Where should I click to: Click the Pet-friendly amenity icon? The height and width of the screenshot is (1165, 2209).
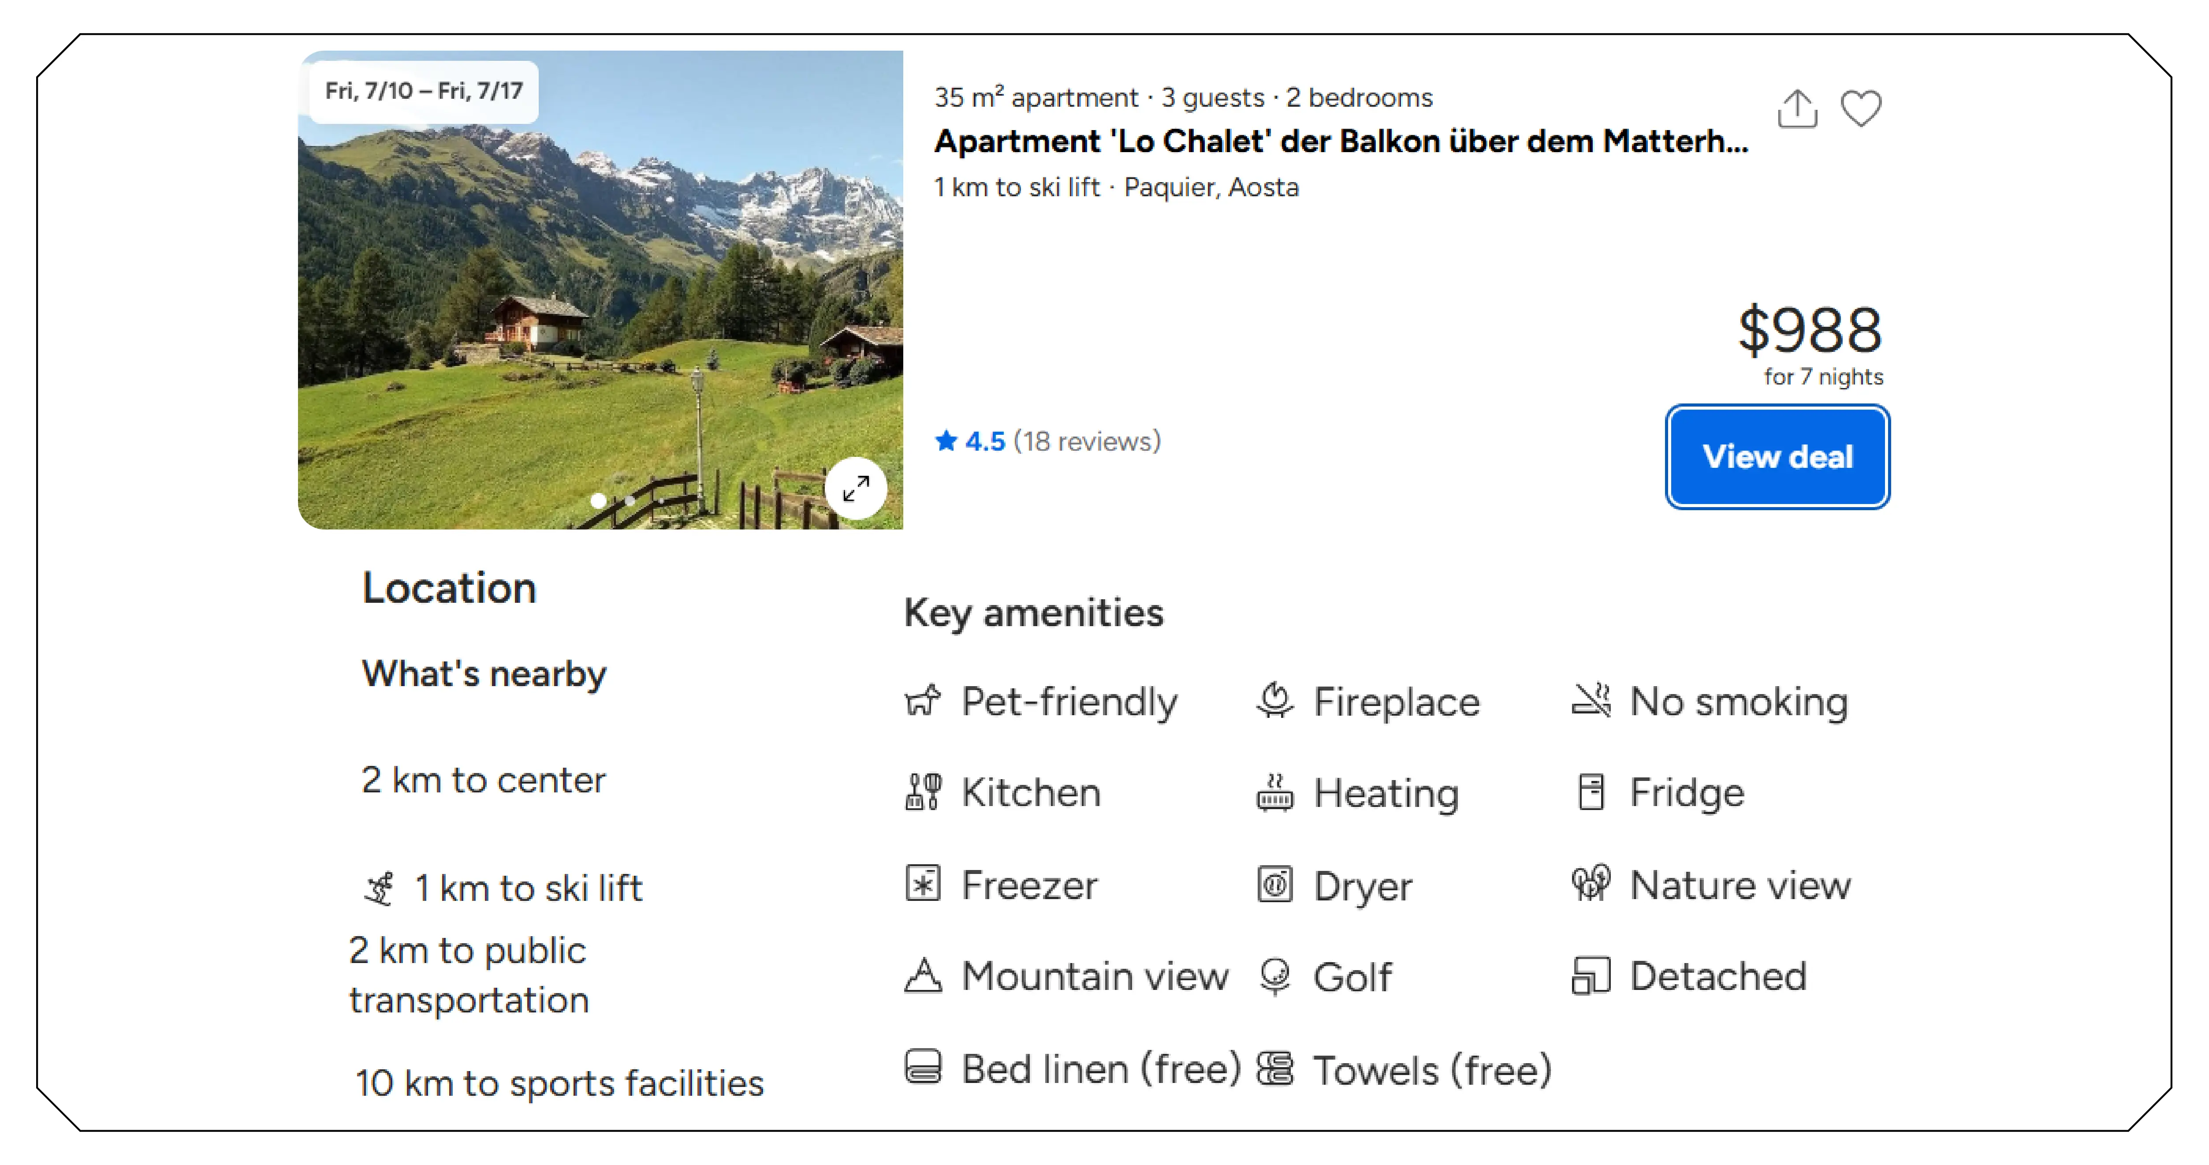tap(923, 701)
